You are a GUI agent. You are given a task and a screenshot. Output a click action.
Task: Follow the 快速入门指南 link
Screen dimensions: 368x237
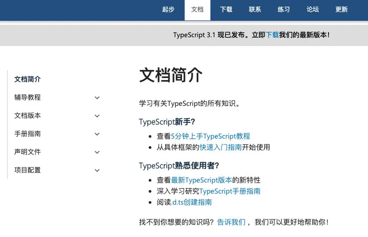[x=221, y=148]
